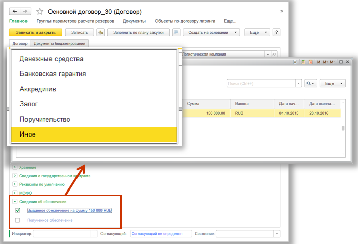This screenshot has height=244, width=358.
Task: Collapse the Сведения об обеспечении section
Action: [15, 202]
